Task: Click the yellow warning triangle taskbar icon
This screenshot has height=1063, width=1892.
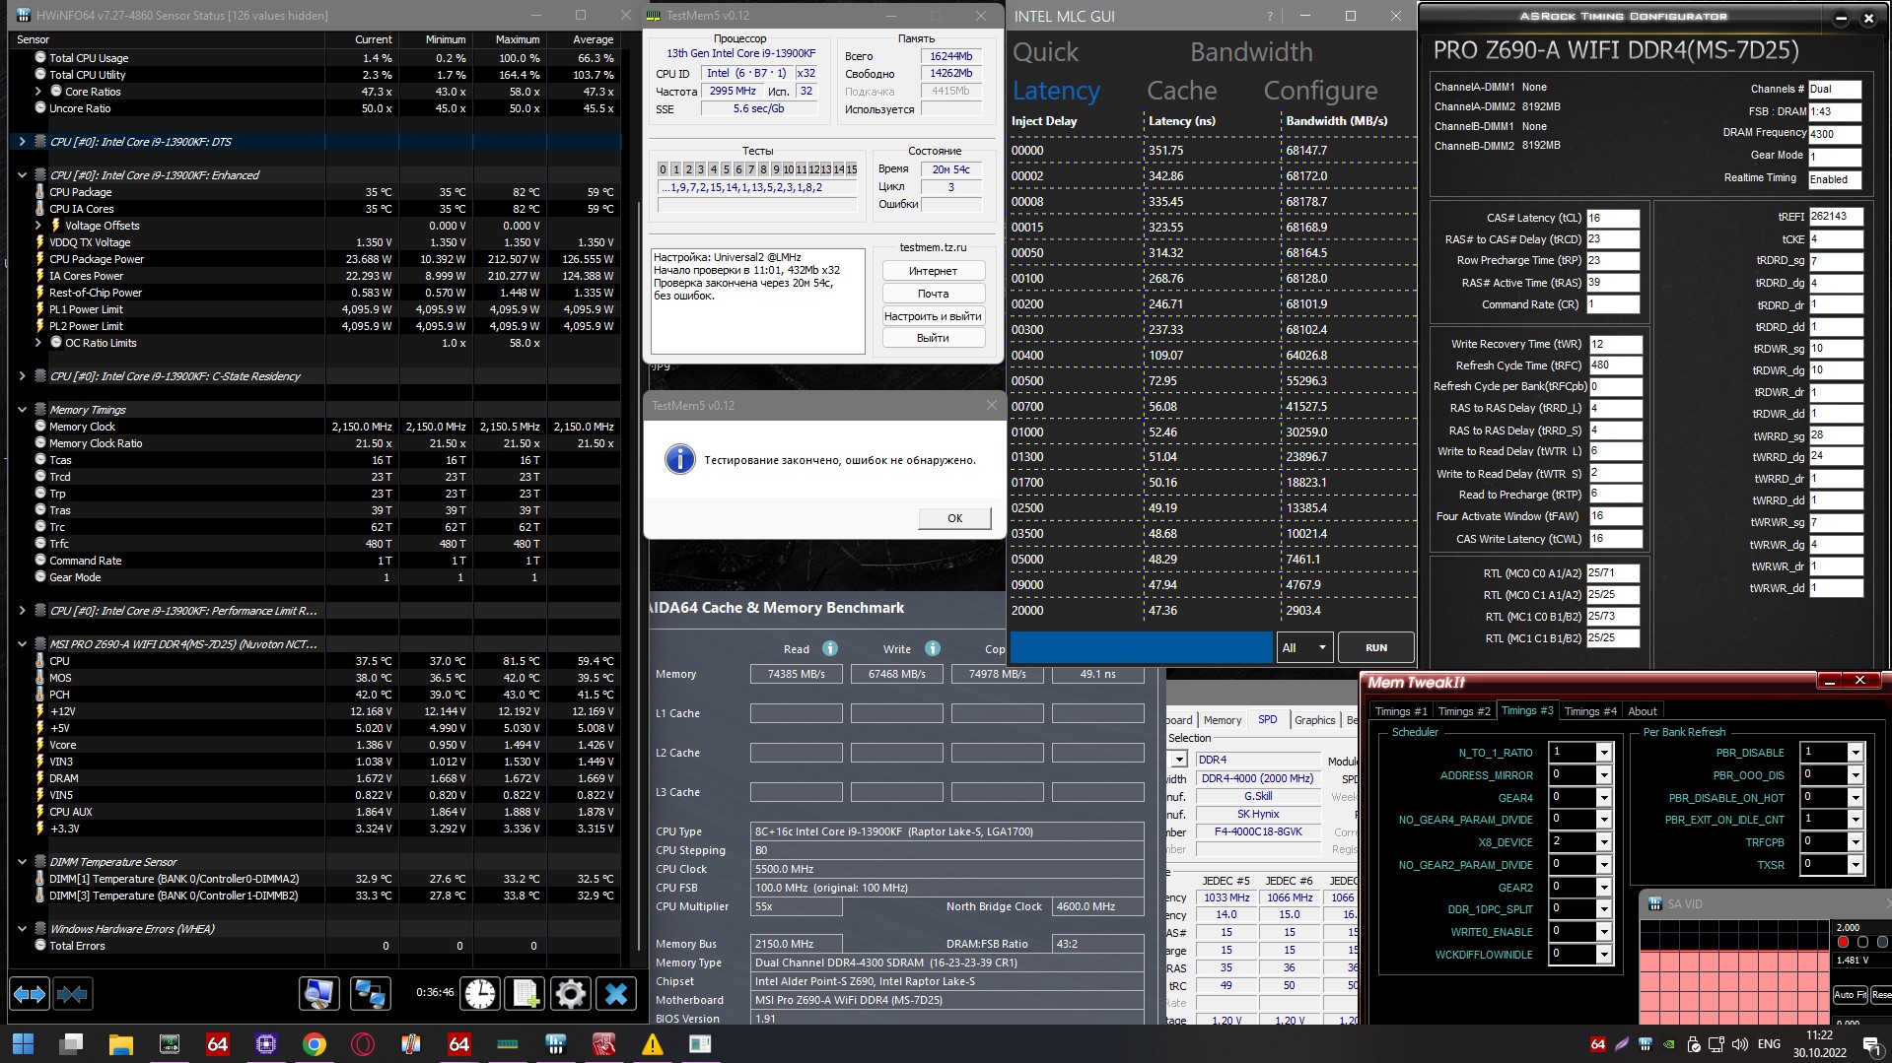Action: [653, 1044]
